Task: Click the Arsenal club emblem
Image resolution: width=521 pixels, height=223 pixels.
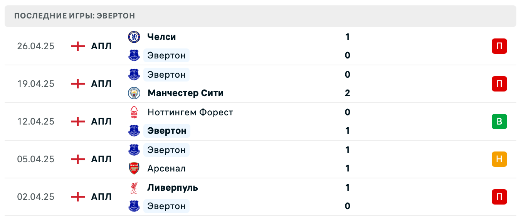Action: 134,168
